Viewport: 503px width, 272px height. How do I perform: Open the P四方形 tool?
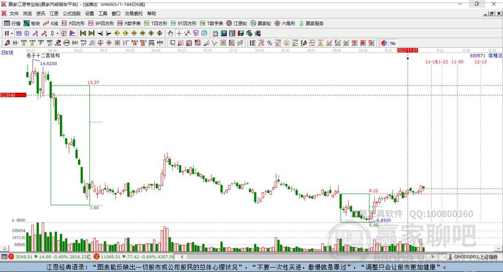73,24
